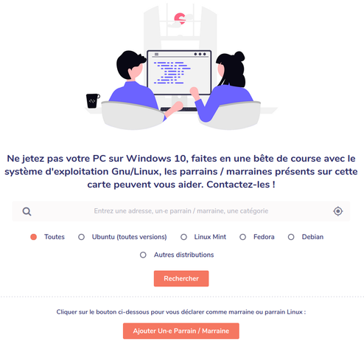Click the dotted separator line below Rechercher
Screen dimensions: 364x344
(182, 297)
